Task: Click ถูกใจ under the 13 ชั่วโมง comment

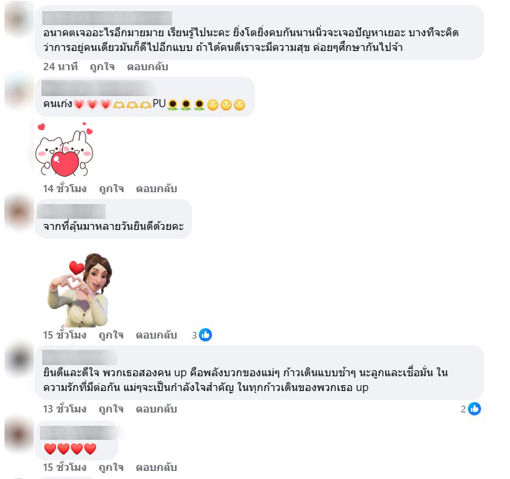Action: pos(111,409)
